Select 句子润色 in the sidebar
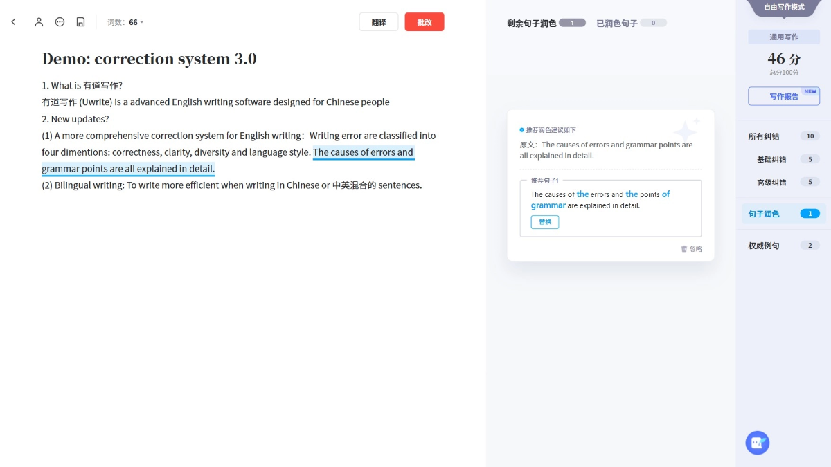The image size is (831, 467). (x=764, y=214)
